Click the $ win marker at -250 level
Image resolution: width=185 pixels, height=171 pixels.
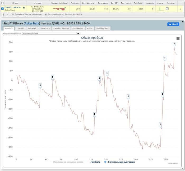coord(160,124)
